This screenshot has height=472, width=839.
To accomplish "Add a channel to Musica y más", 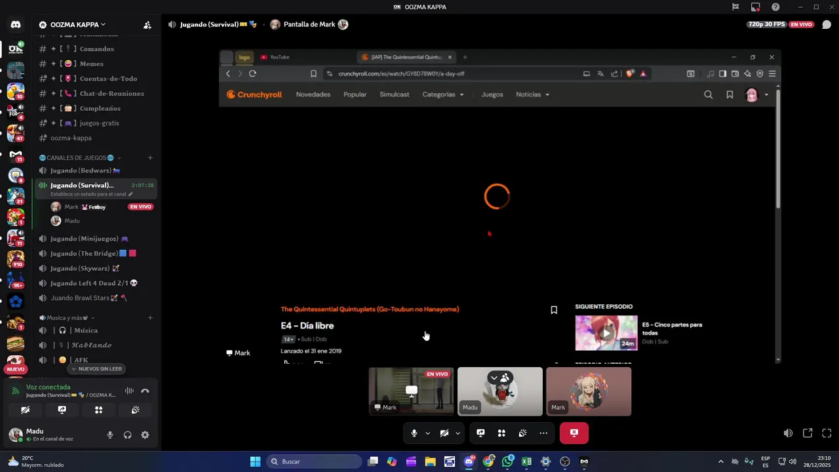I will click(x=150, y=318).
